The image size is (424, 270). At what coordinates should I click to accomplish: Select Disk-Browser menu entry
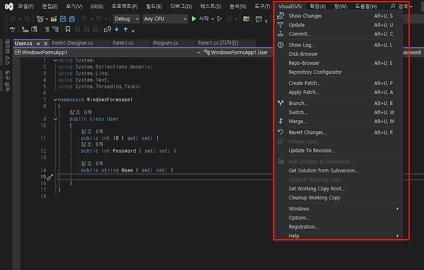pos(339,54)
